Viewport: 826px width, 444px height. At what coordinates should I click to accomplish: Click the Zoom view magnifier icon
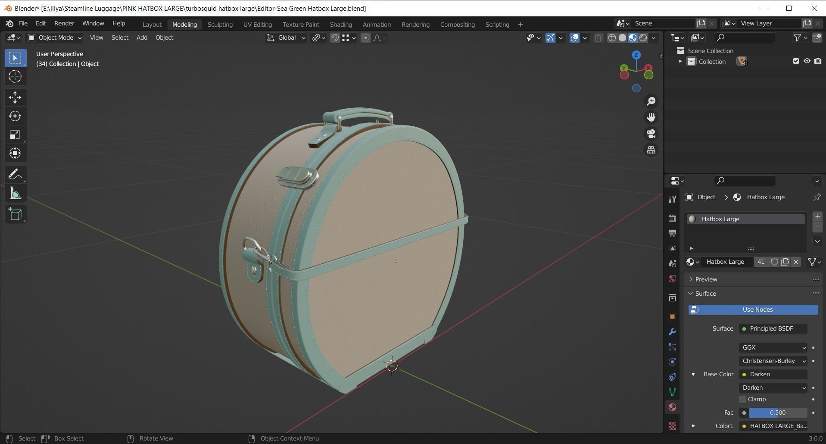(x=651, y=101)
